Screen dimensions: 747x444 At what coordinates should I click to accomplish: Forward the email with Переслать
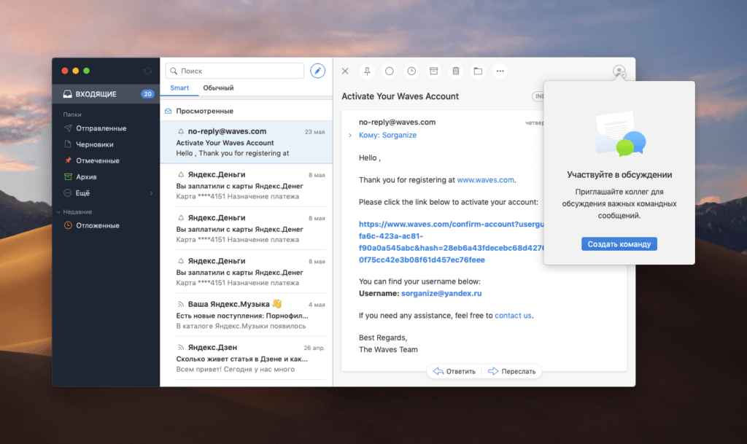511,371
